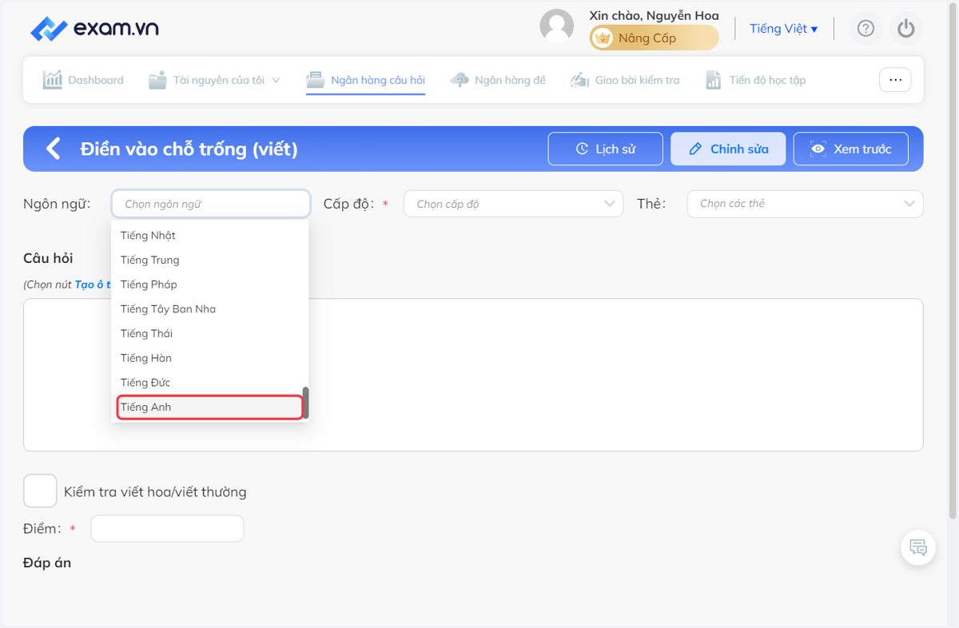Click the Tiến độ học tập icon

pos(714,80)
